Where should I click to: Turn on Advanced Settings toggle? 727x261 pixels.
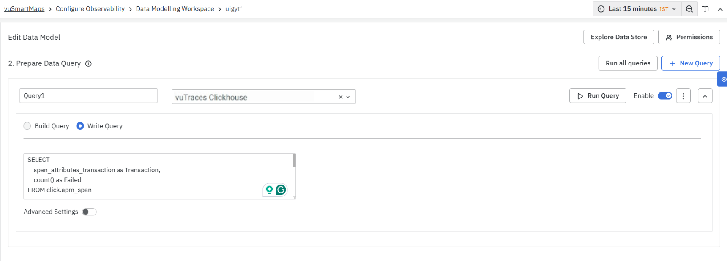pos(89,212)
